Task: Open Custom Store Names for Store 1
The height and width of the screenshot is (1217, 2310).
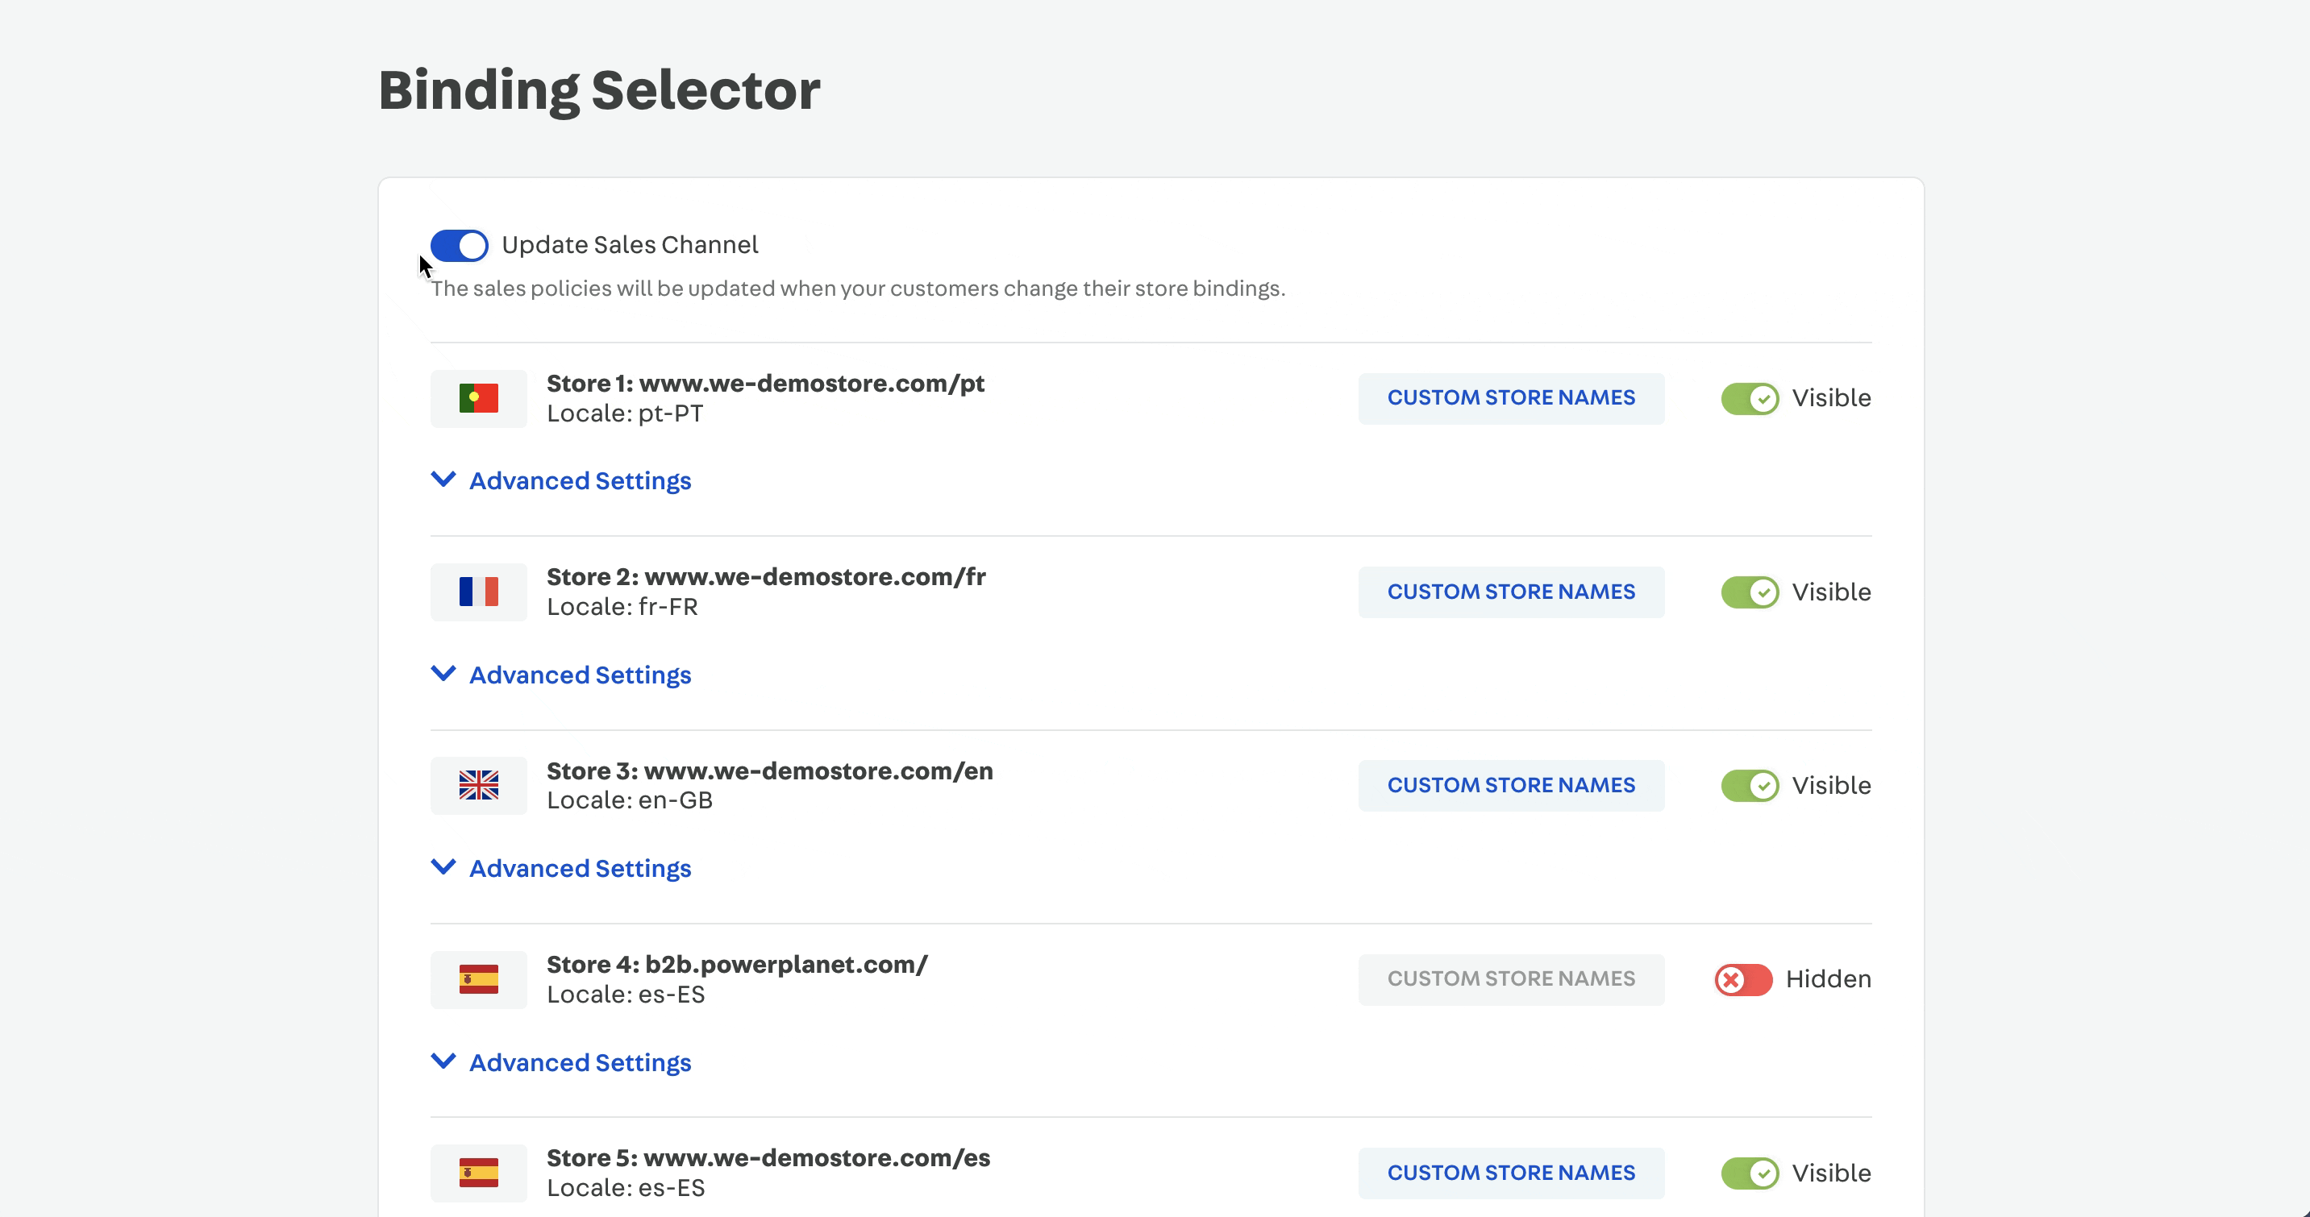Action: [x=1510, y=398]
